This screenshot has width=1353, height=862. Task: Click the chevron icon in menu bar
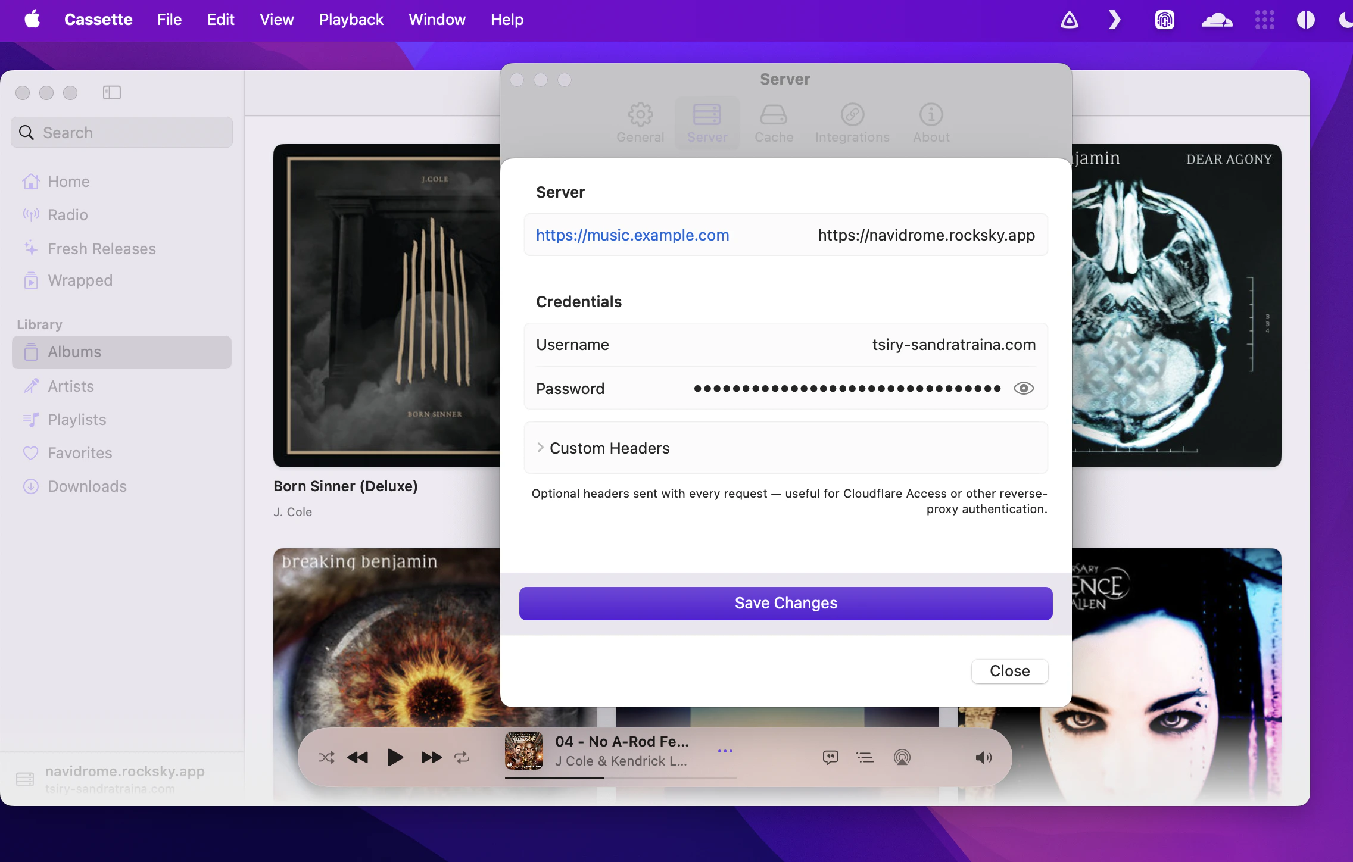coord(1114,20)
